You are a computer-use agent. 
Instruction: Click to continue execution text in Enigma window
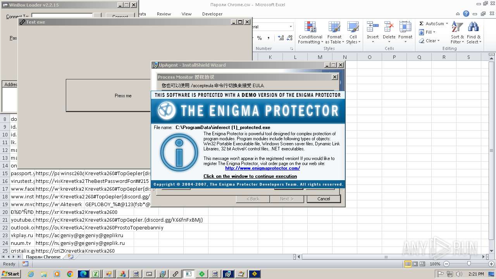click(x=250, y=176)
